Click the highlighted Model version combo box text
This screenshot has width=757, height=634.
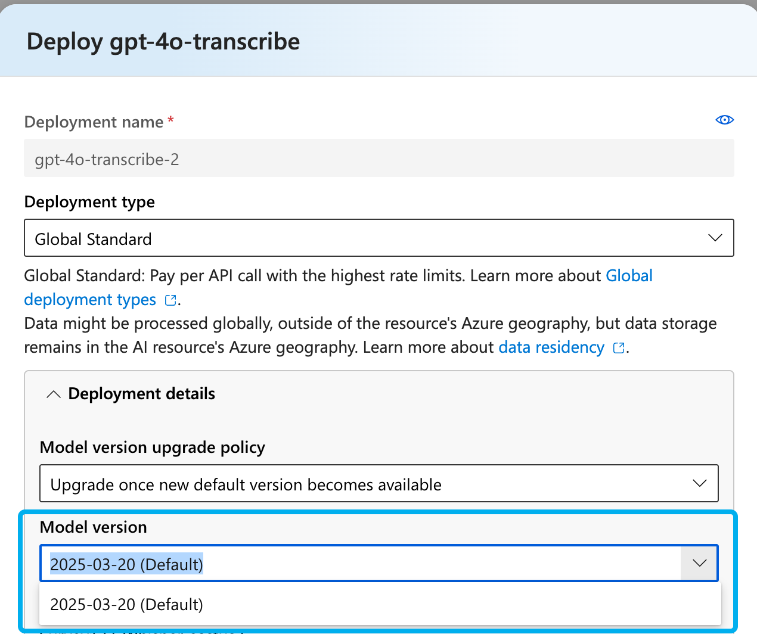coord(126,564)
